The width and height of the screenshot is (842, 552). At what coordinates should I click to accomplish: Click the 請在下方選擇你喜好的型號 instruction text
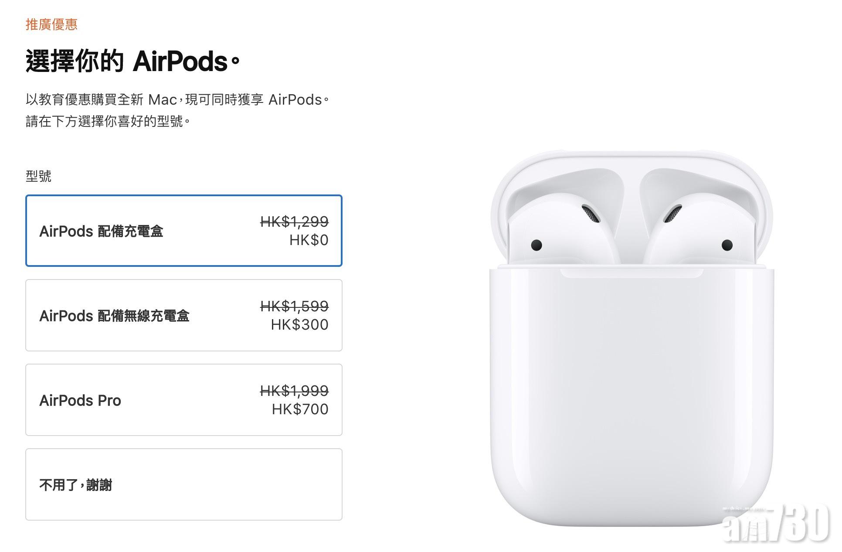108,121
